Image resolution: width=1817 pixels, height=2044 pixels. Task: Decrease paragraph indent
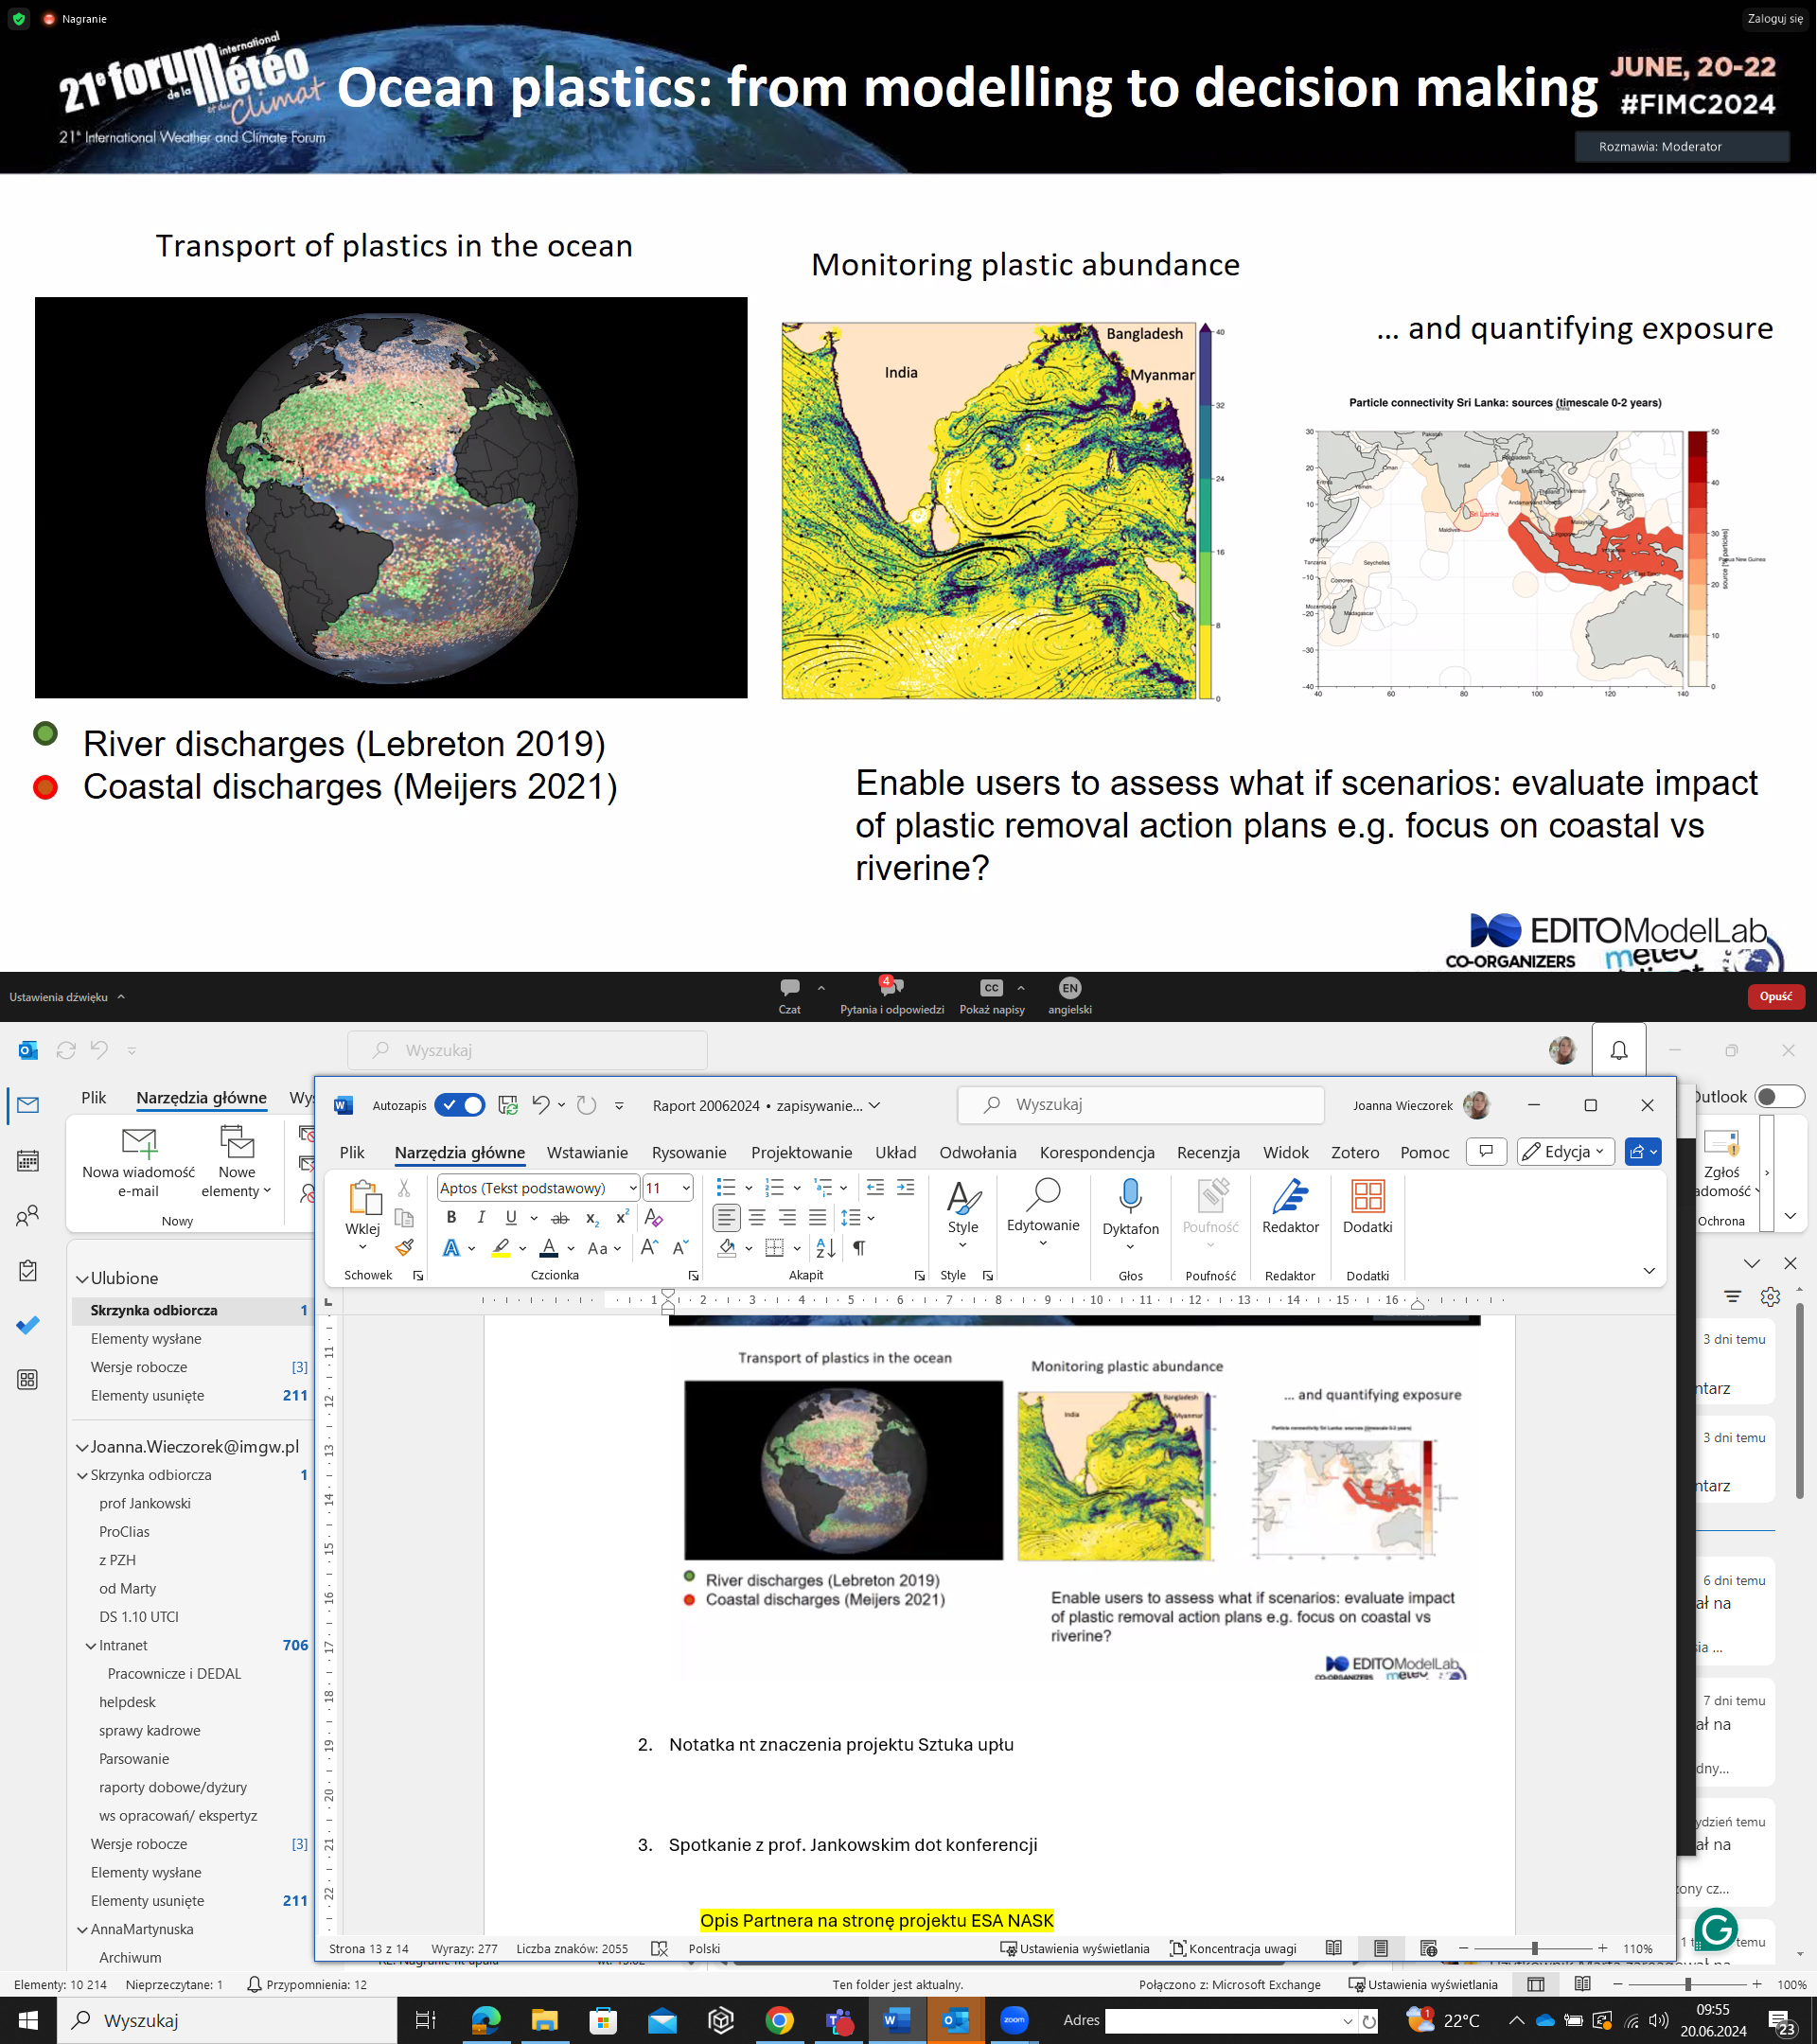pos(875,1187)
